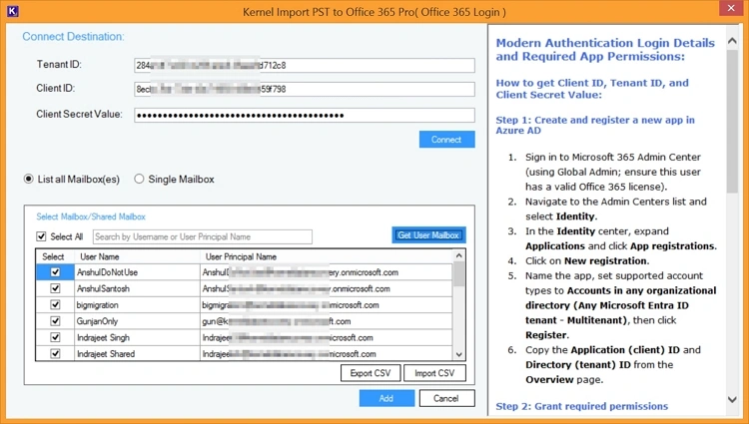Click the mailbox search box
The width and height of the screenshot is (749, 424).
click(x=203, y=236)
